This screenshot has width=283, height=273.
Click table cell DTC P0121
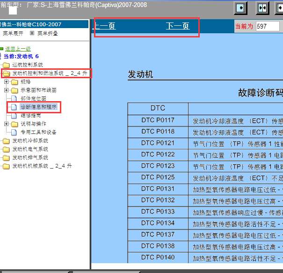[158, 143]
